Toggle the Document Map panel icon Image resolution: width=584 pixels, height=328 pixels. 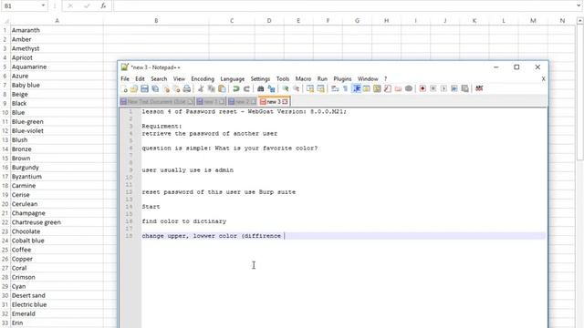(377, 88)
